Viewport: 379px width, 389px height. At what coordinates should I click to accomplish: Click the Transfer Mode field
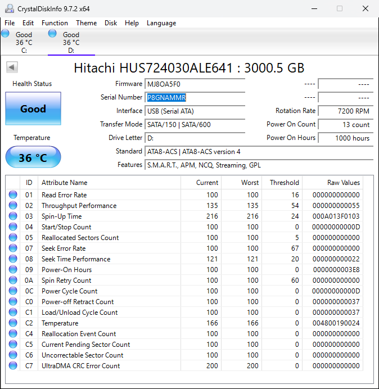coord(195,124)
